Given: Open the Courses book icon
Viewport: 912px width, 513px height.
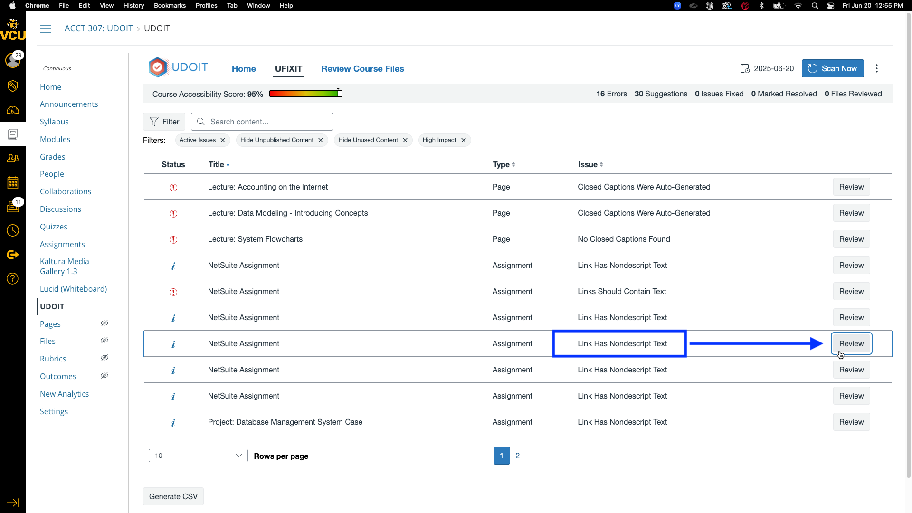Looking at the screenshot, I should (x=13, y=134).
